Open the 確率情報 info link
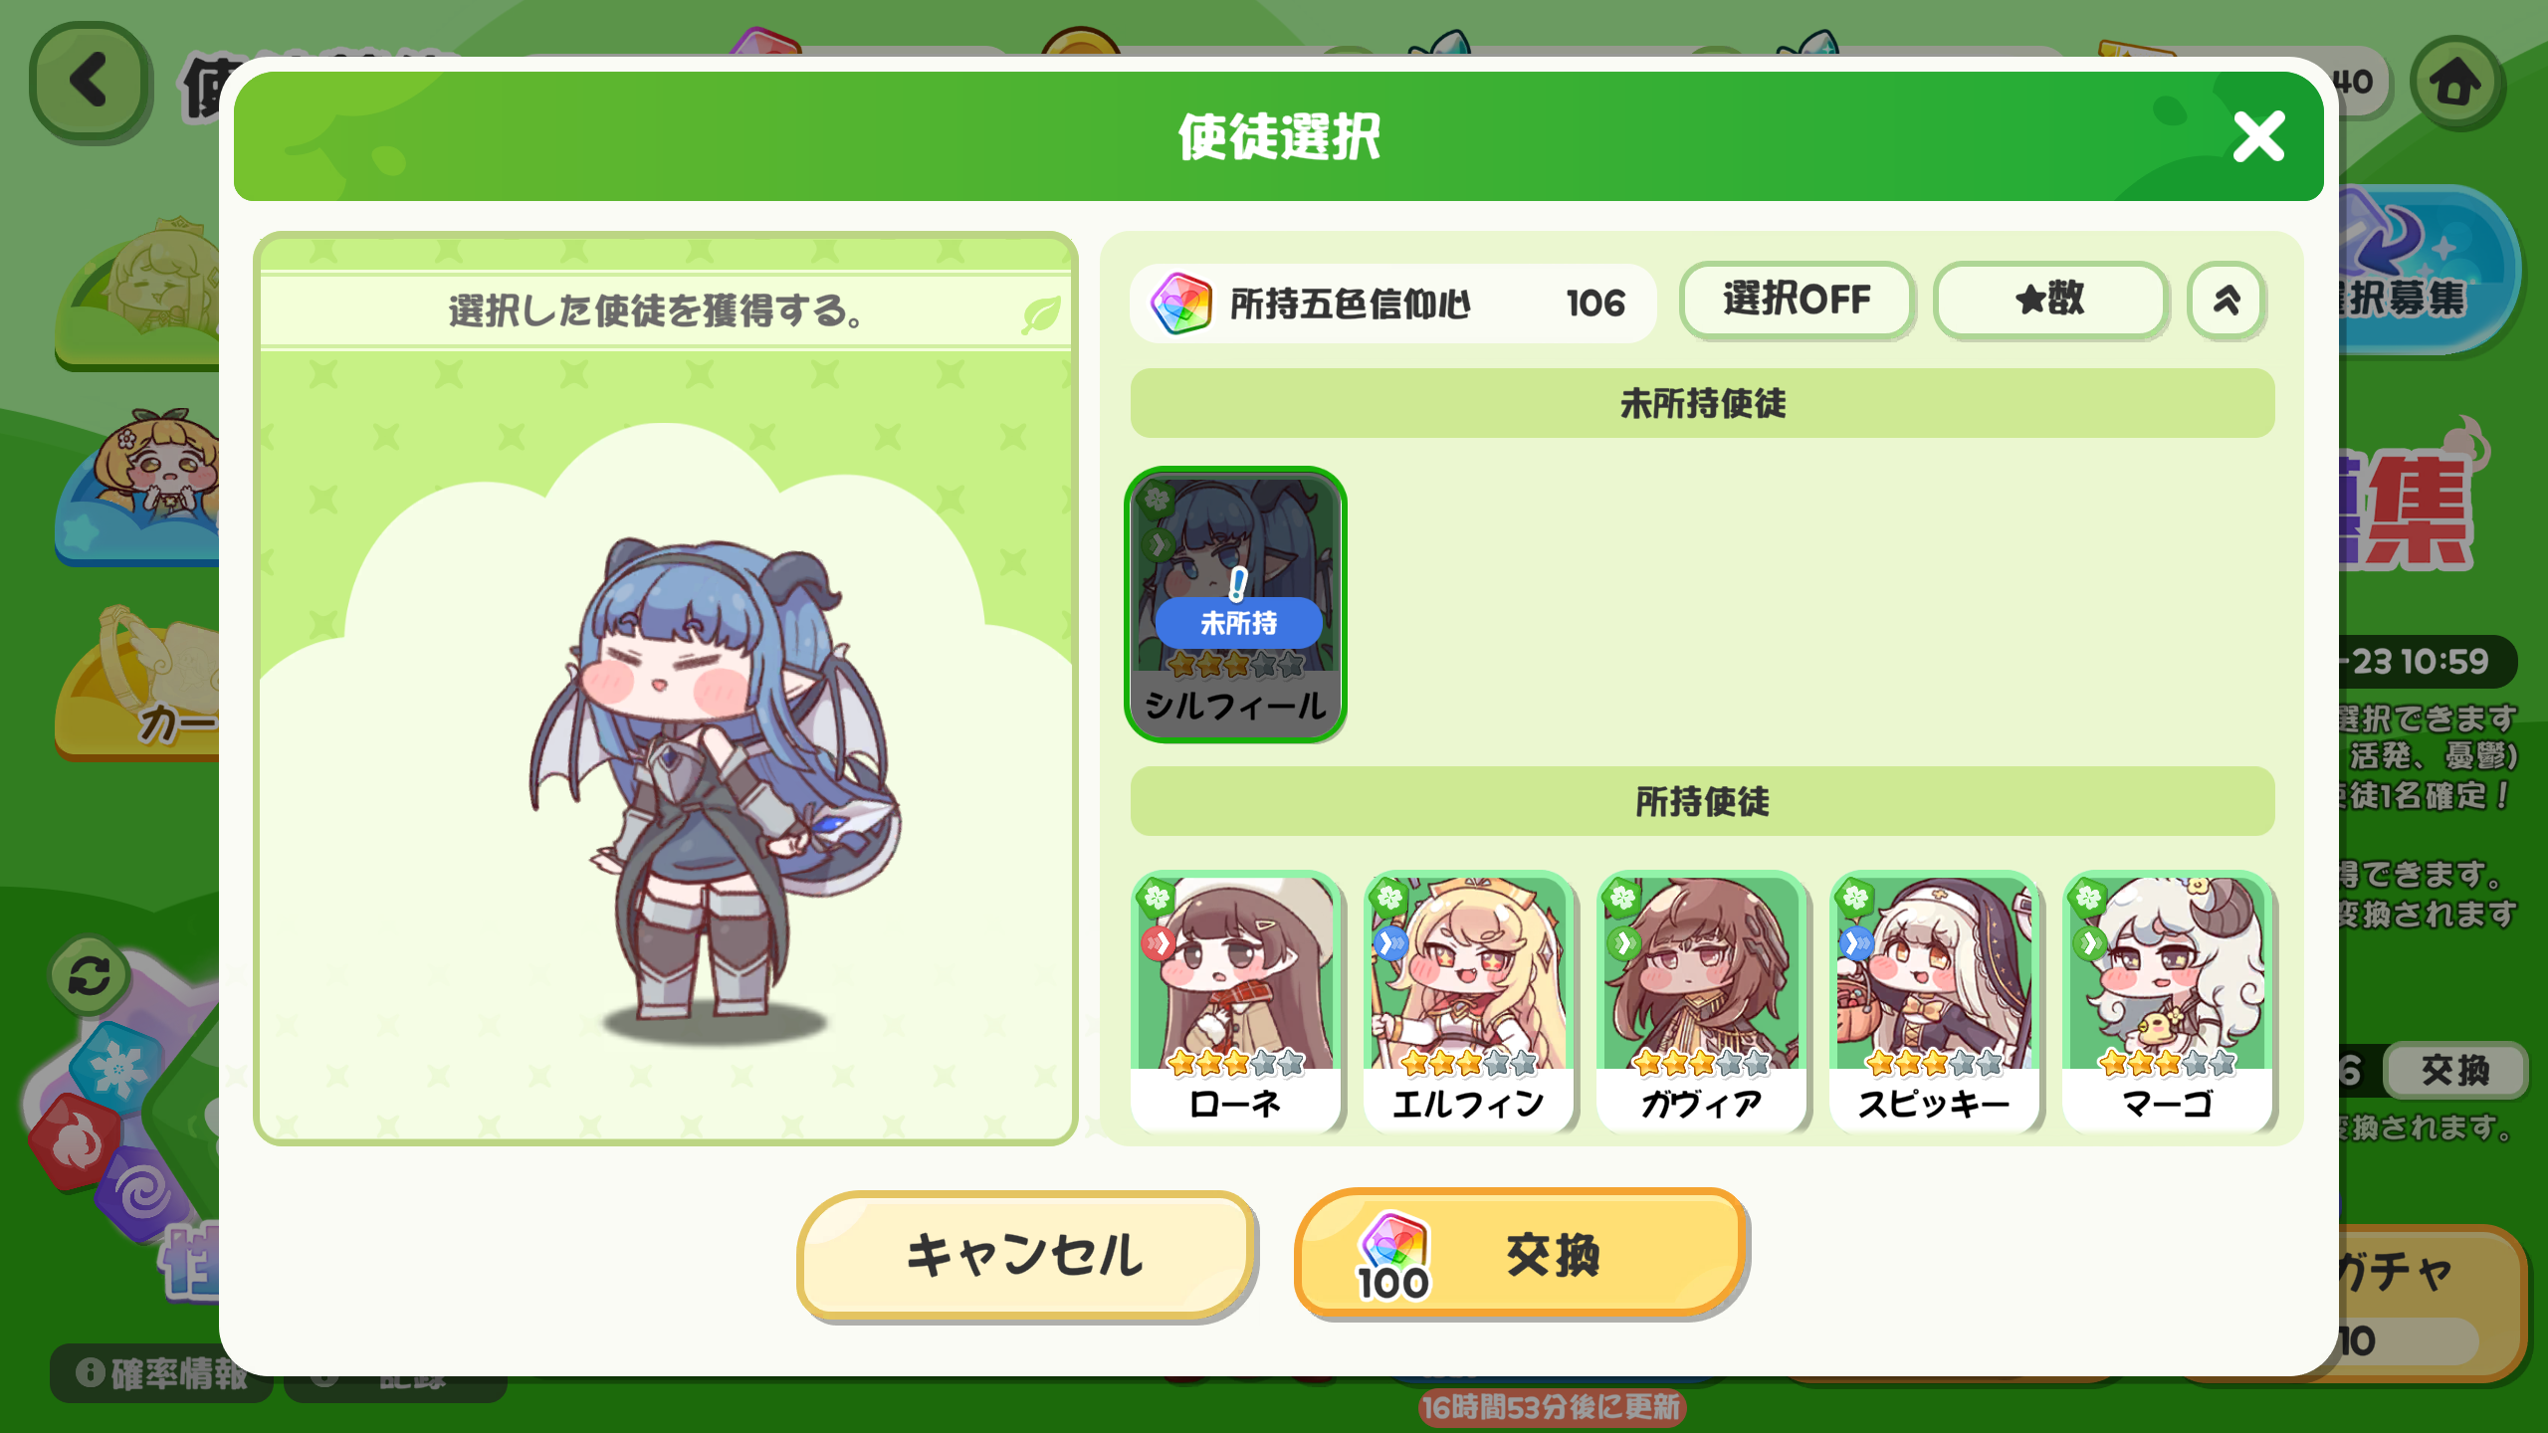This screenshot has height=1433, width=2548. pyautogui.click(x=161, y=1373)
